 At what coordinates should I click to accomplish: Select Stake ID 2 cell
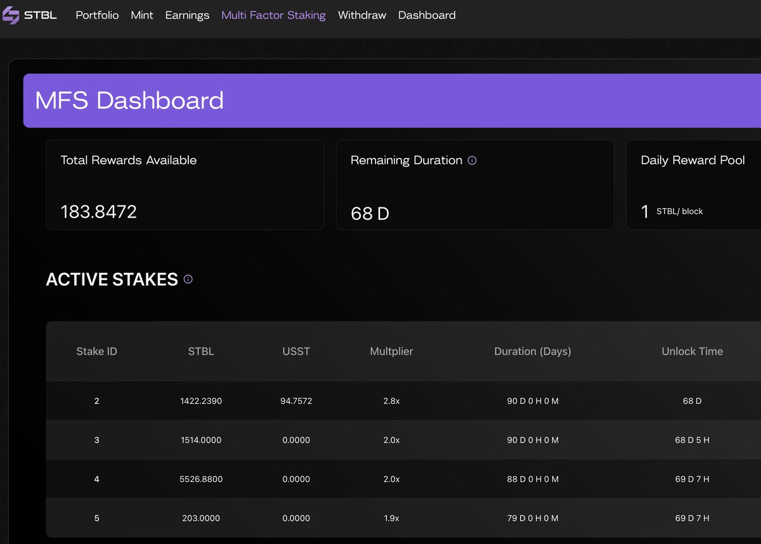[96, 401]
